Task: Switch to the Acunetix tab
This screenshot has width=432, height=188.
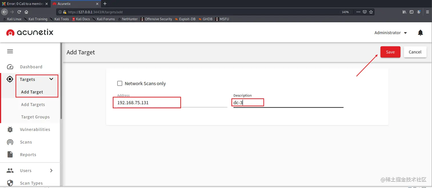Action: click(x=76, y=4)
